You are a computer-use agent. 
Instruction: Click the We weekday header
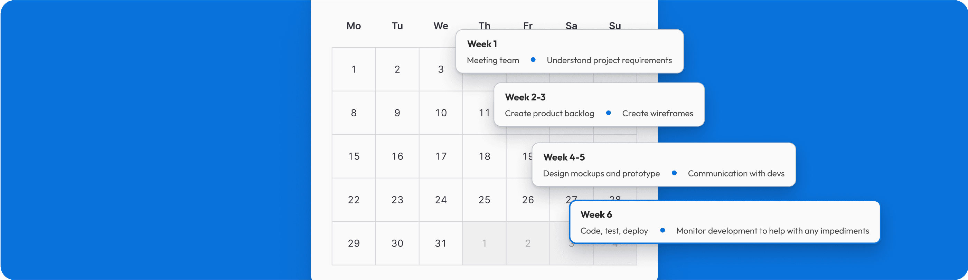click(441, 26)
